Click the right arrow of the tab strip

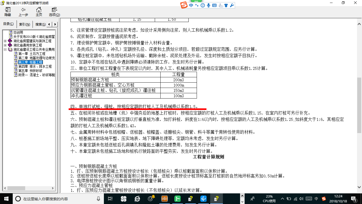[55, 24]
